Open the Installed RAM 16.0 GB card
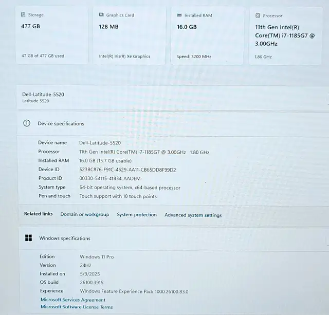Viewport: 329px width, 315px height. click(207, 35)
